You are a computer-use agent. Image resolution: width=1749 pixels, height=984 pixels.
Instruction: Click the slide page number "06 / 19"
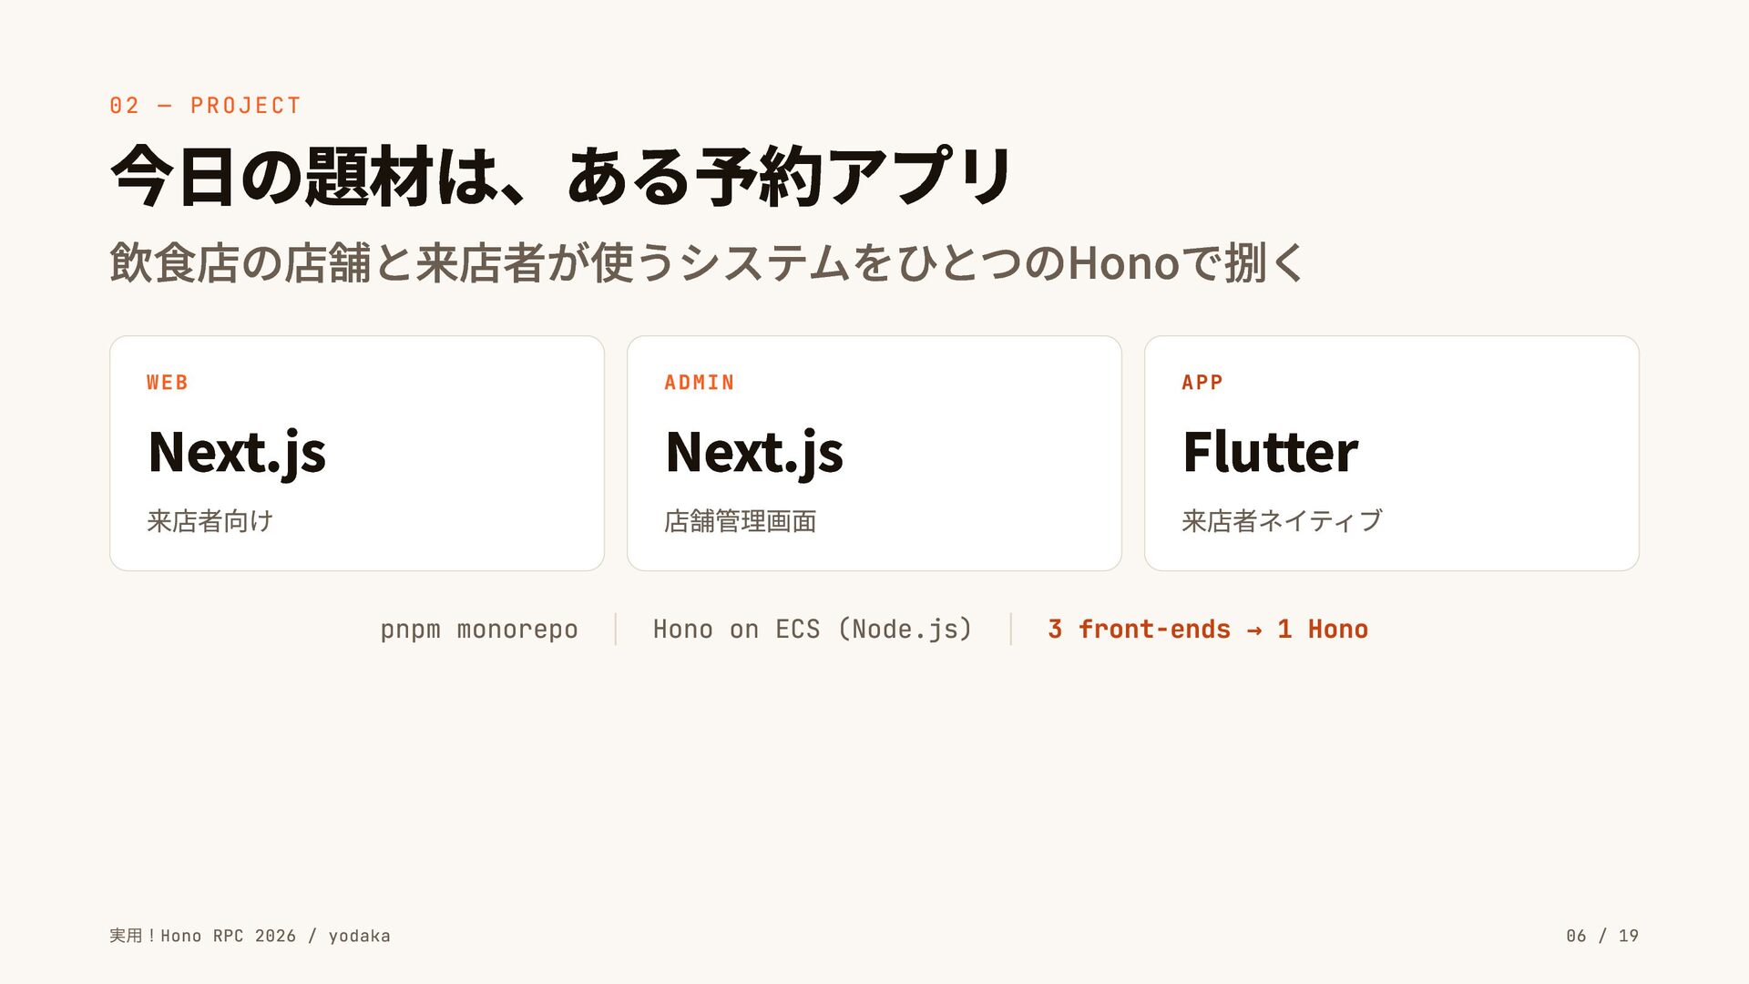[1602, 936]
